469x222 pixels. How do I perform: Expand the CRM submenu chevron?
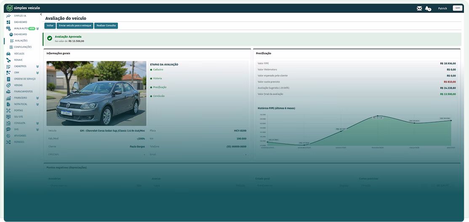[38, 73]
